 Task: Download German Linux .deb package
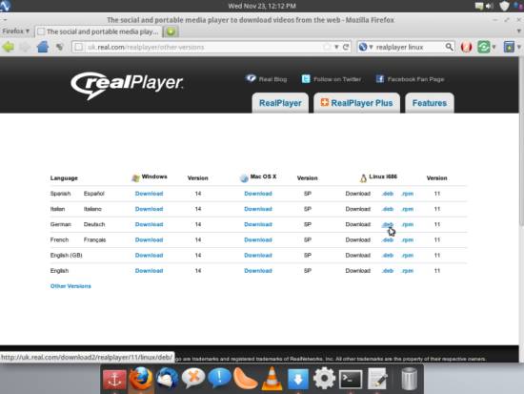388,224
